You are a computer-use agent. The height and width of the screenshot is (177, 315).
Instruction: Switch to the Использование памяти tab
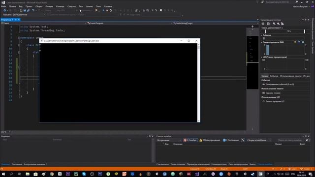point(291,76)
